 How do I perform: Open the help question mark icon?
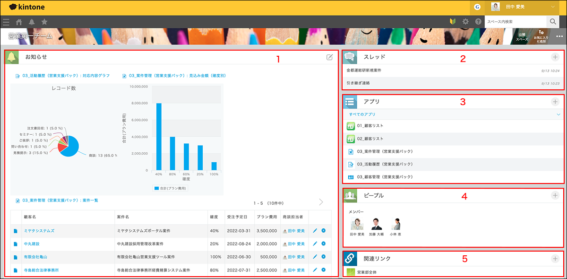(x=478, y=22)
